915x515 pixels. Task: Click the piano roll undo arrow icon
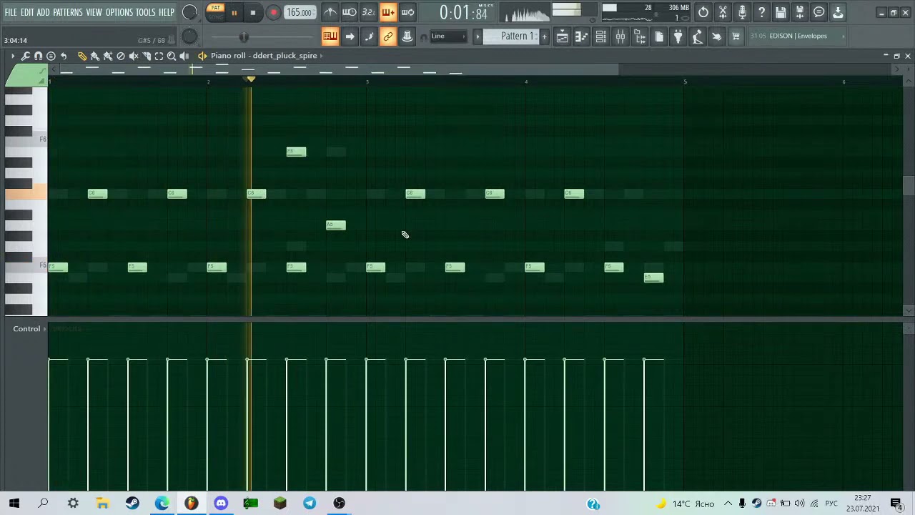click(x=64, y=56)
